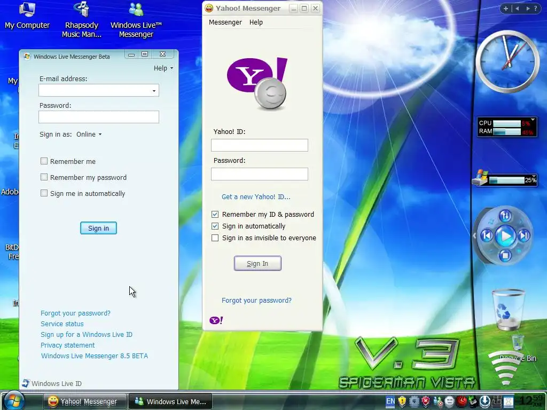Viewport: 547px width, 410px height.
Task: Click Forgot your password in Live Messenger
Action: pyautogui.click(x=75, y=313)
